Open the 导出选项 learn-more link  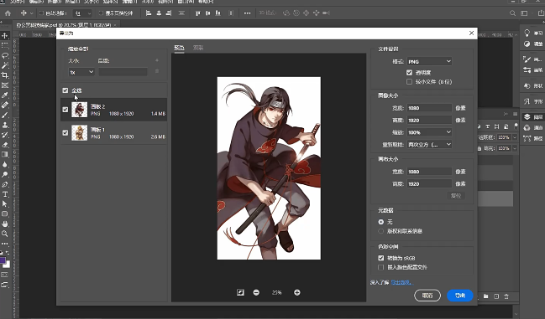click(401, 283)
